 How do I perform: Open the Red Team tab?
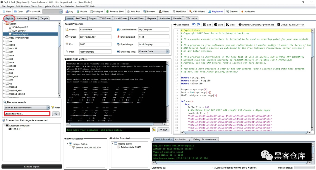click(x=81, y=18)
